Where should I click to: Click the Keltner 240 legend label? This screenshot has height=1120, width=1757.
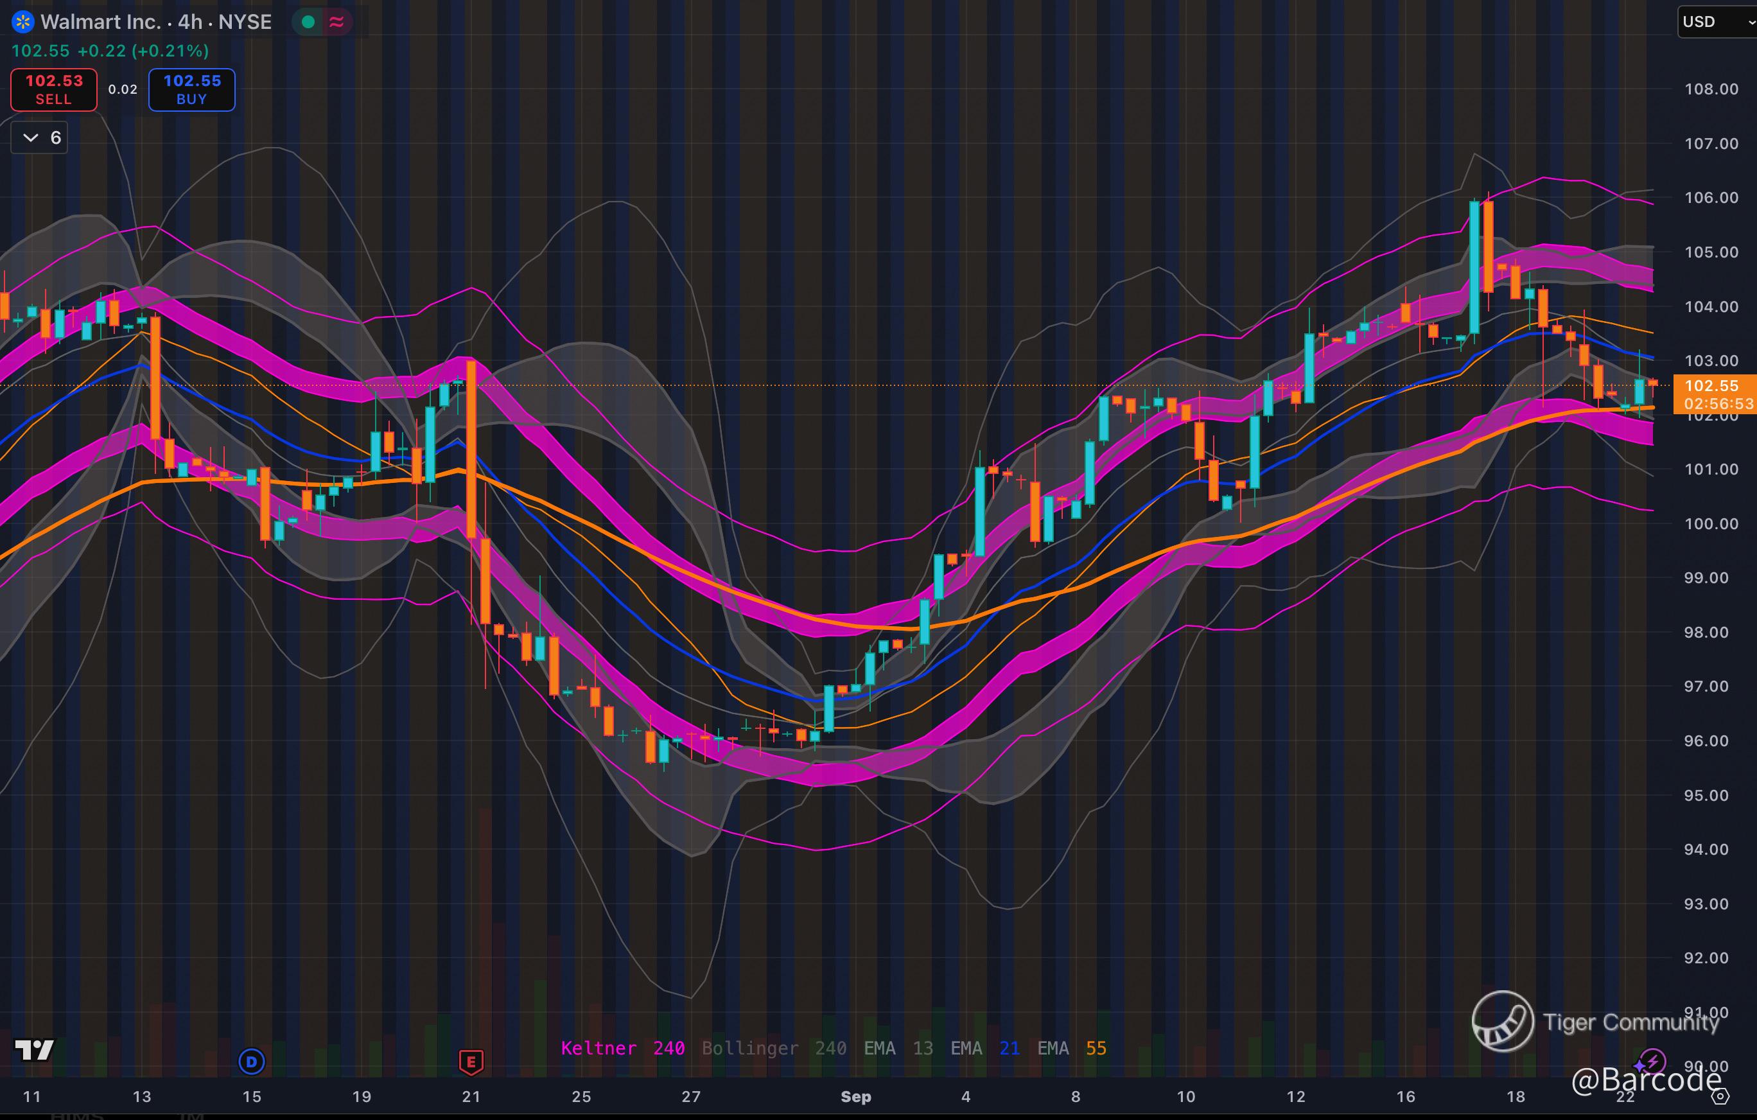coord(622,1049)
